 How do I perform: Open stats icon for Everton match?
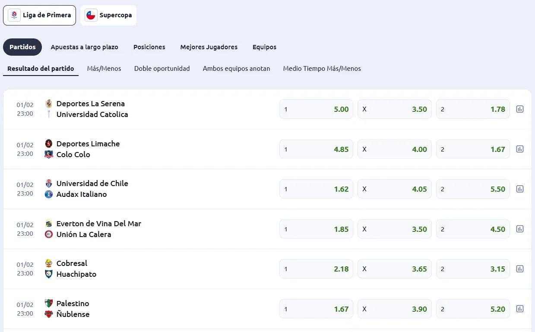(520, 229)
